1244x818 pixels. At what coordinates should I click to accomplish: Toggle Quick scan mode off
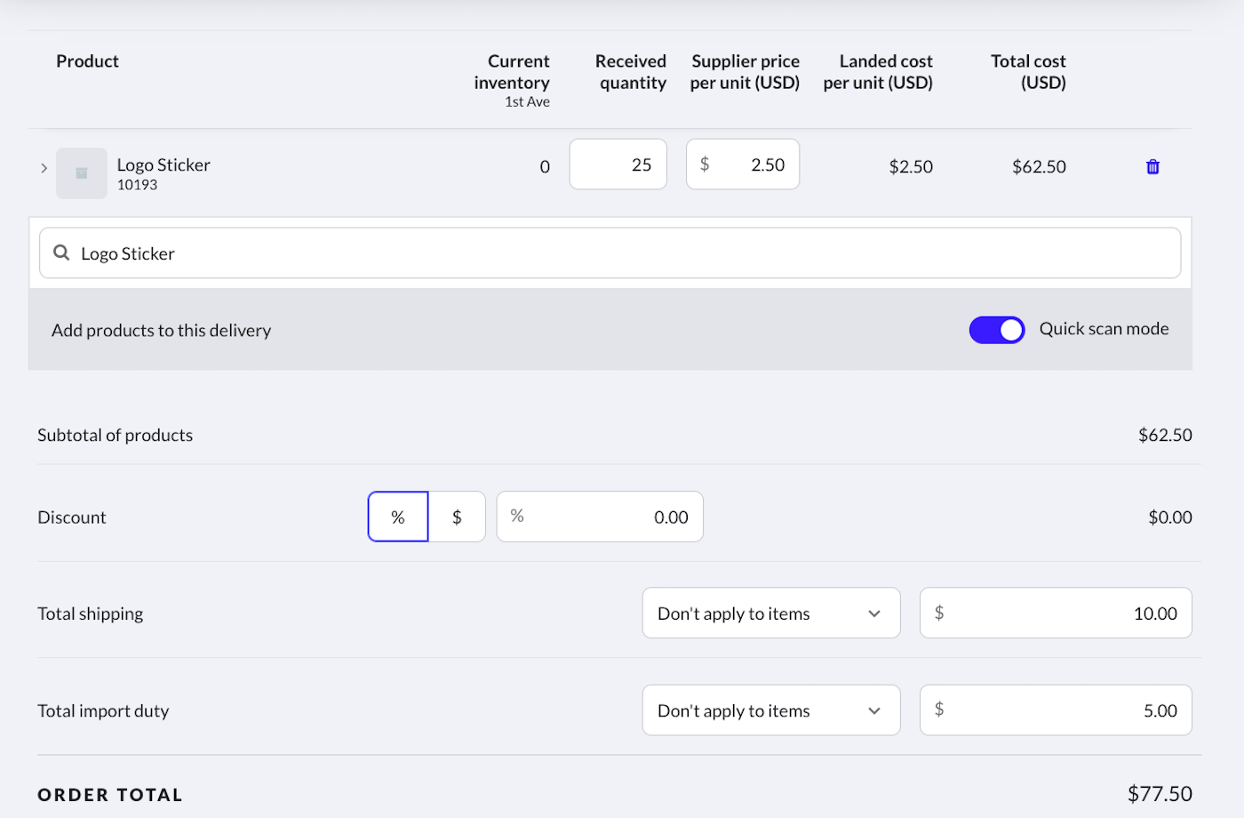click(996, 330)
